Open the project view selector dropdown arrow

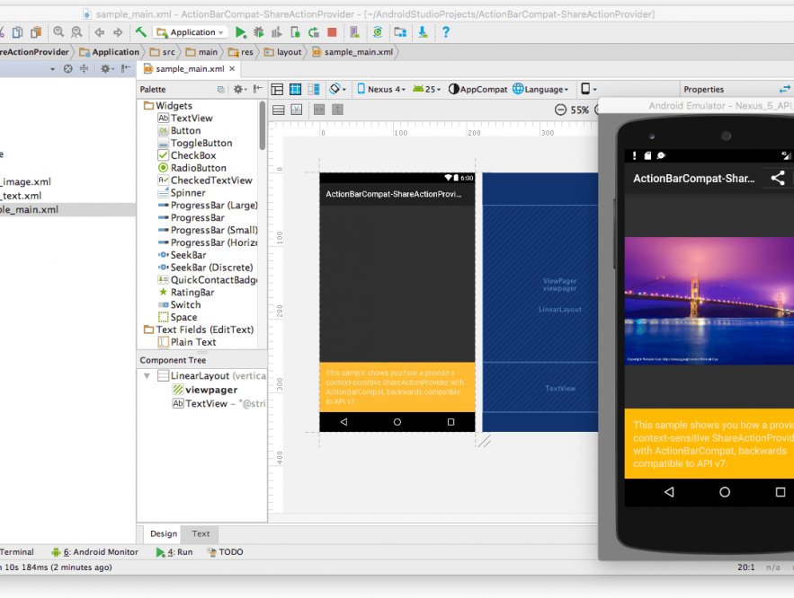click(52, 69)
